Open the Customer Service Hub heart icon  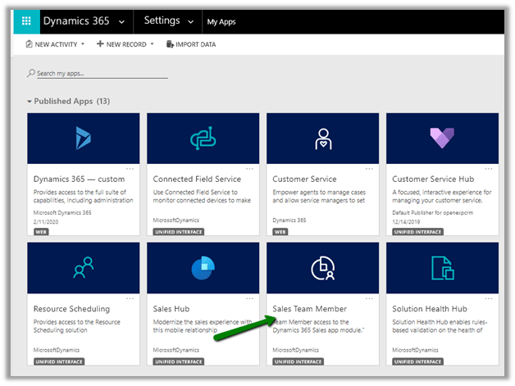443,139
